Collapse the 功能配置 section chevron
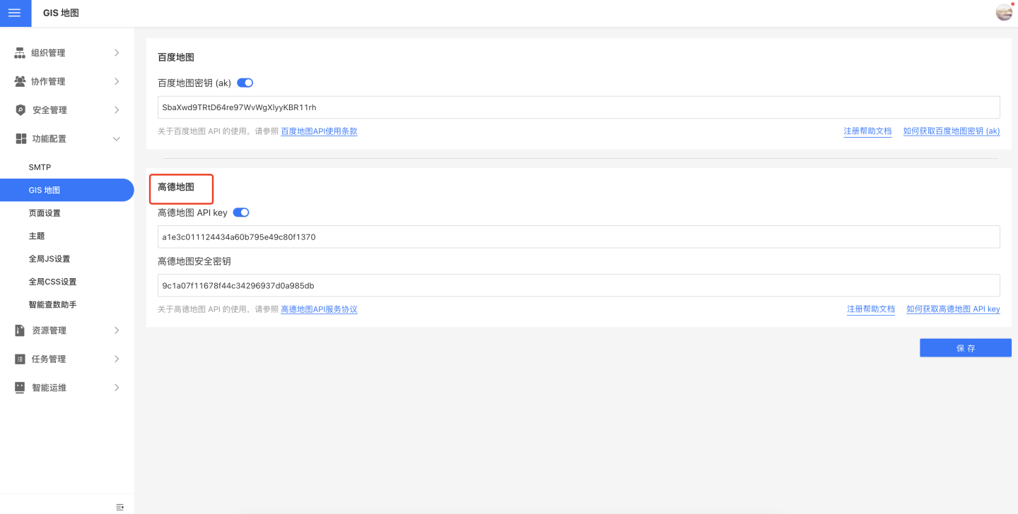1018x514 pixels. [117, 139]
